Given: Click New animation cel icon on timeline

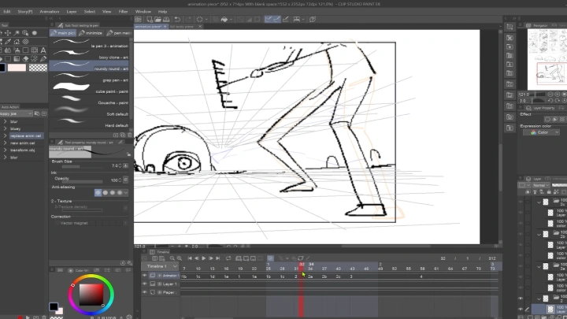Looking at the screenshot, I should point(246,258).
